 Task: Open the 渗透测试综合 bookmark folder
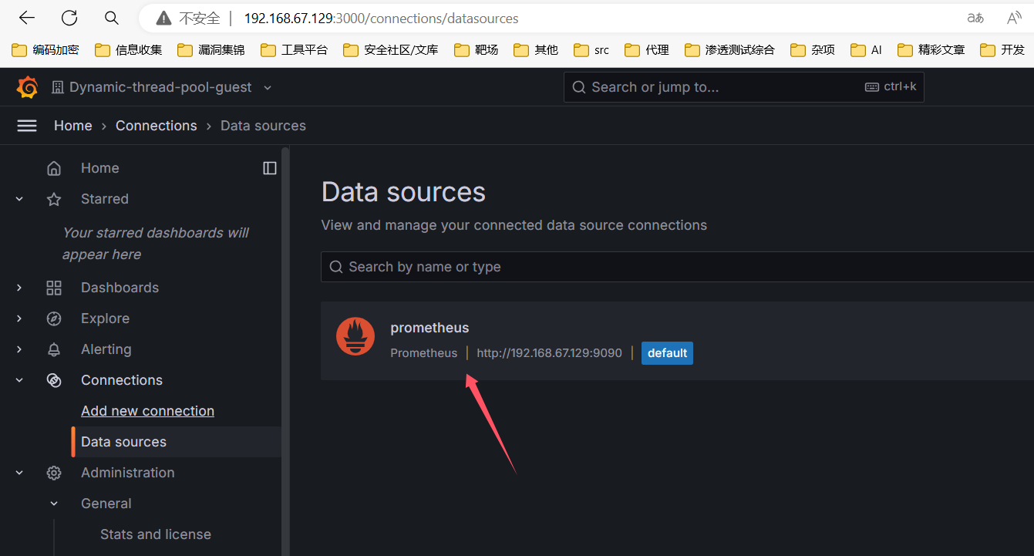tap(729, 50)
